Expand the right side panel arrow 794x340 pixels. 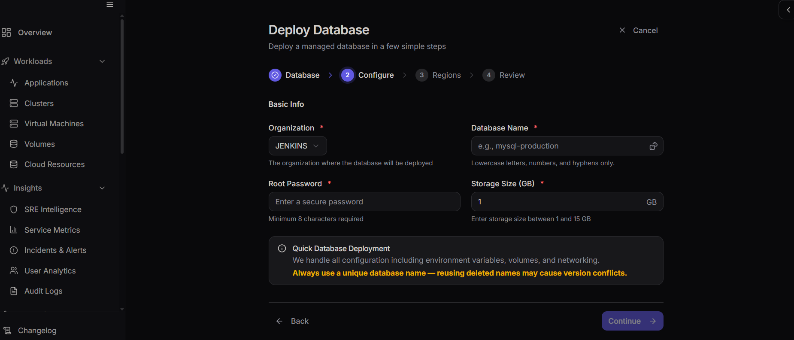(x=788, y=10)
